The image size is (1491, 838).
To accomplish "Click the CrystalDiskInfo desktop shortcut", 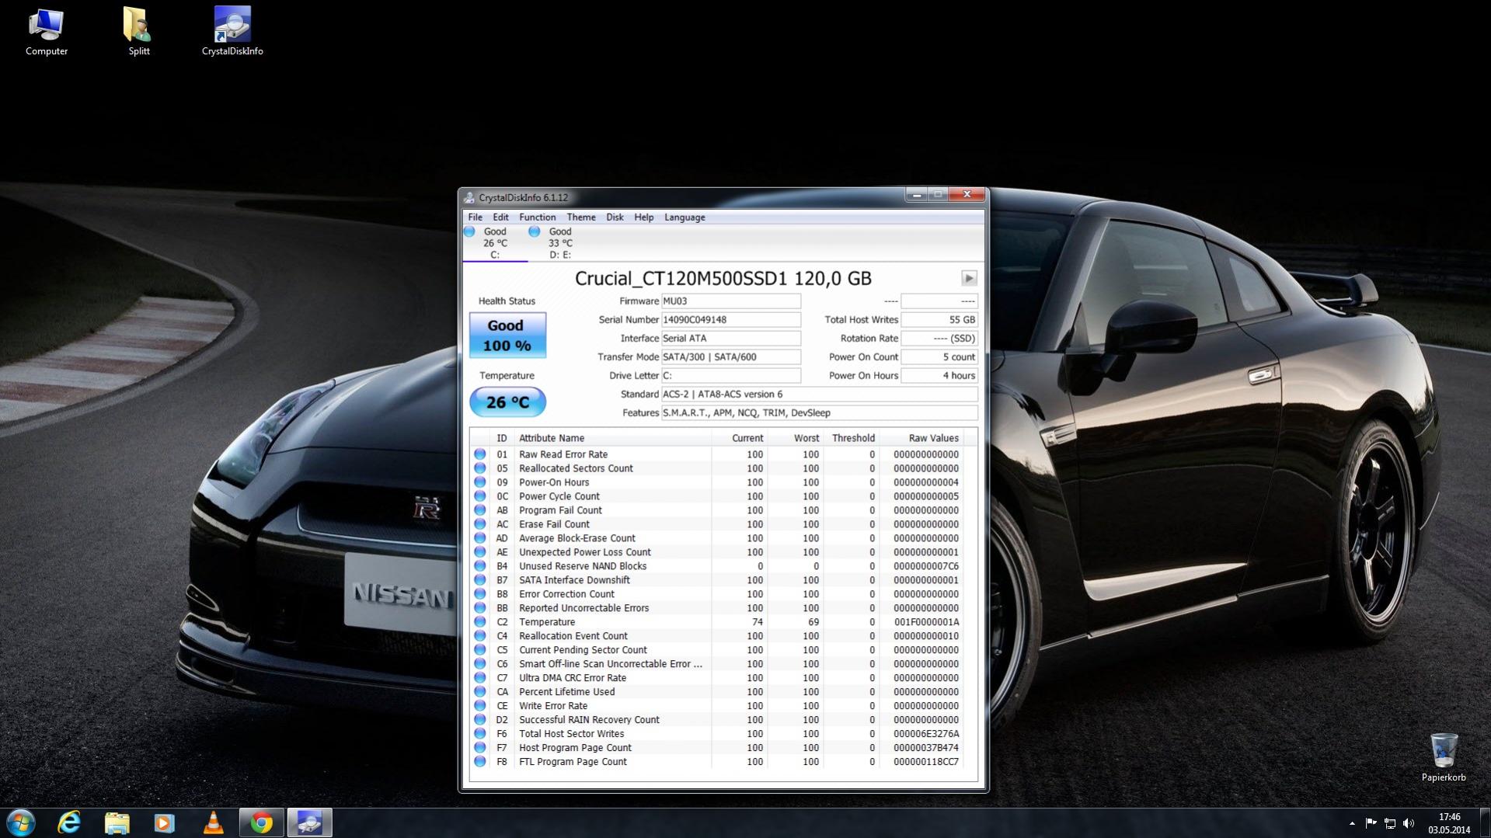I will click(x=232, y=31).
